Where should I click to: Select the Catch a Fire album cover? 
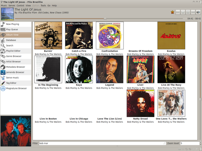click(79, 36)
